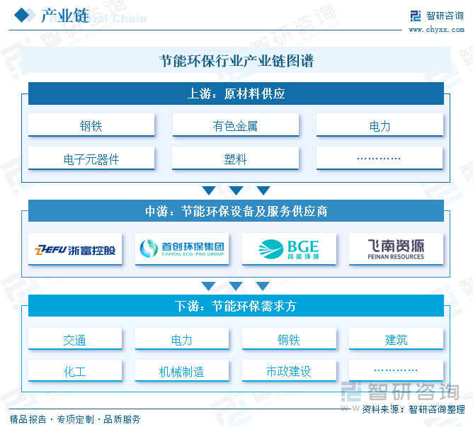Click the middle down arrow above downstream section

[236, 286]
